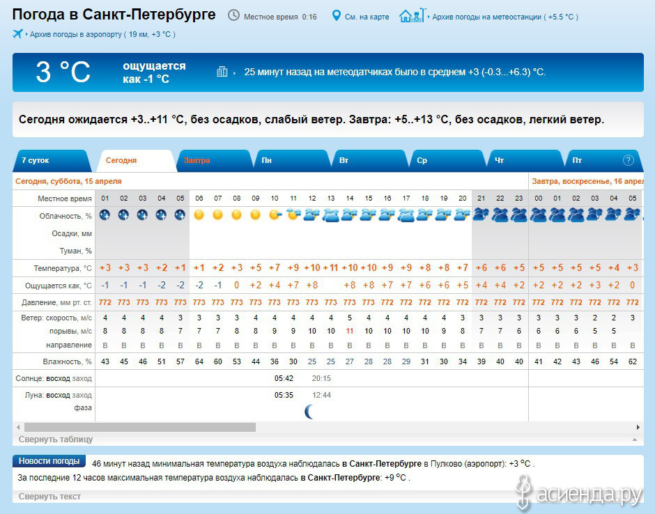Click moonrise time 05:35
The width and height of the screenshot is (655, 514).
(284, 395)
